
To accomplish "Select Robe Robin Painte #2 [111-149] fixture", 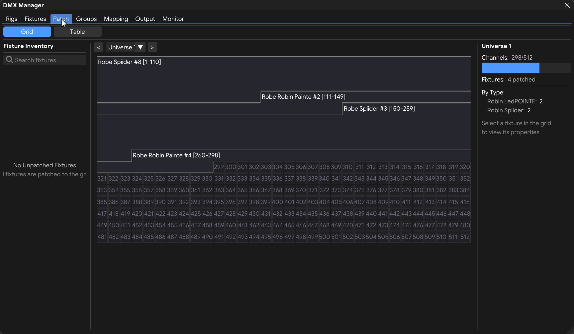I will pos(365,97).
